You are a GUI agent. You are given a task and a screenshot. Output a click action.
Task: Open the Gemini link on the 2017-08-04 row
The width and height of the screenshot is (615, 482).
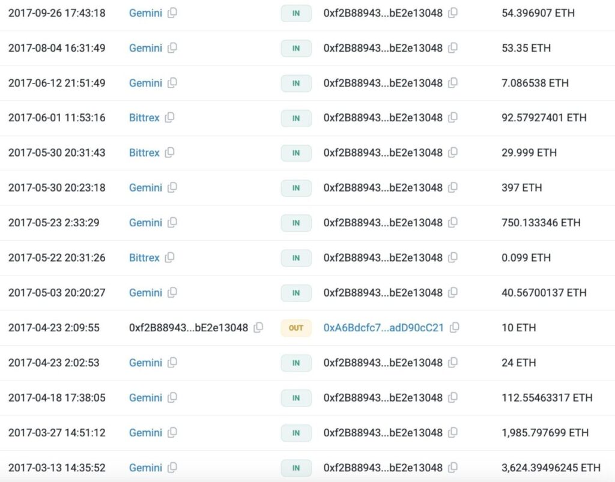tap(145, 48)
